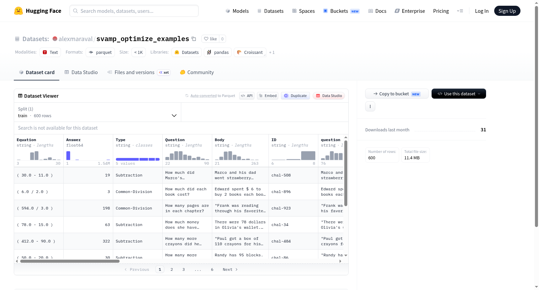This screenshot has width=539, height=290.
Task: Click the chal-508 ID cell
Action: tap(293, 175)
